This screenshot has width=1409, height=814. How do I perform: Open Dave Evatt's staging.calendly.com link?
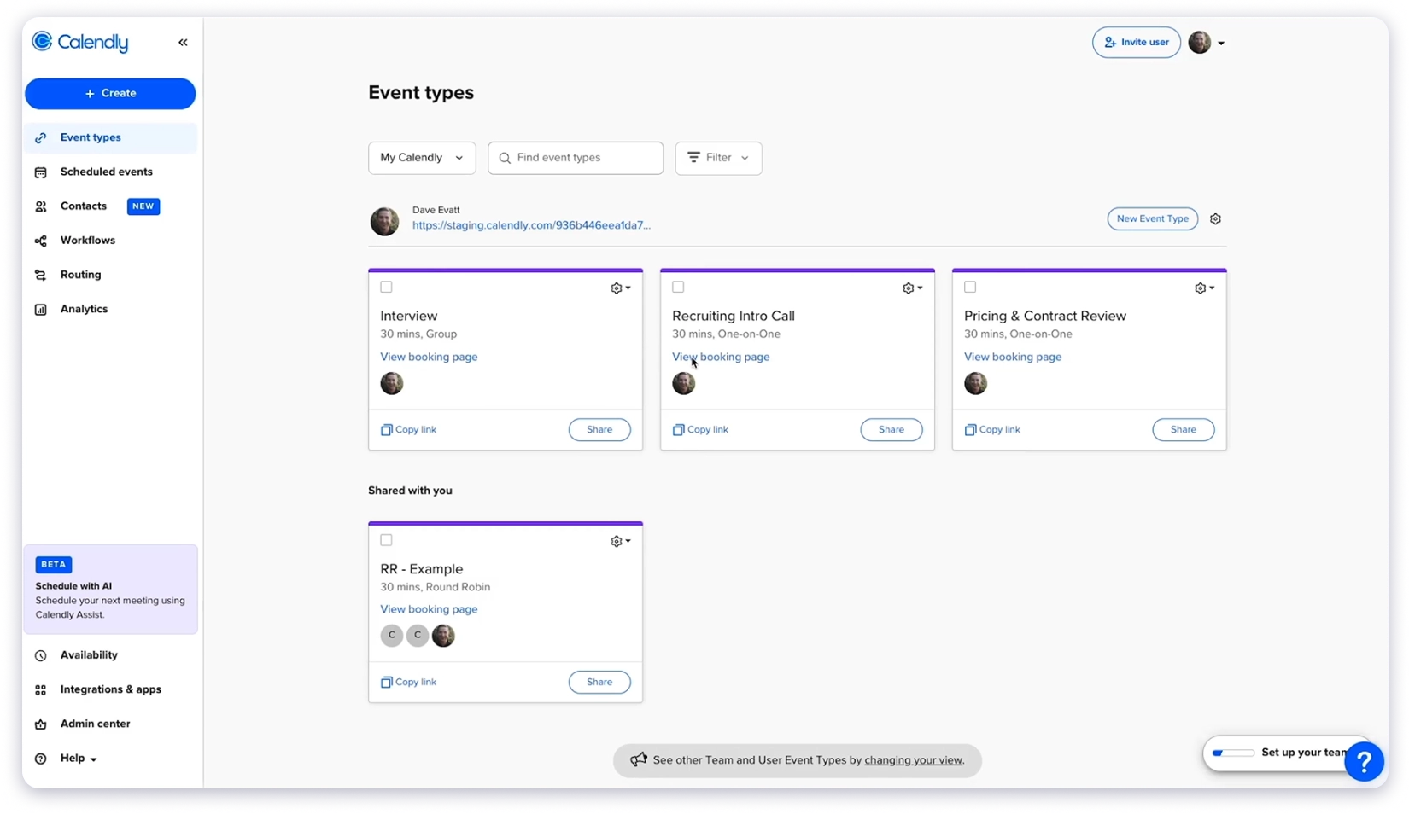coord(531,225)
